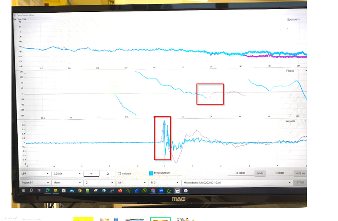Open the Spectrum chart type dropdown
Screen dimensions: 338x221
[x=296, y=19]
